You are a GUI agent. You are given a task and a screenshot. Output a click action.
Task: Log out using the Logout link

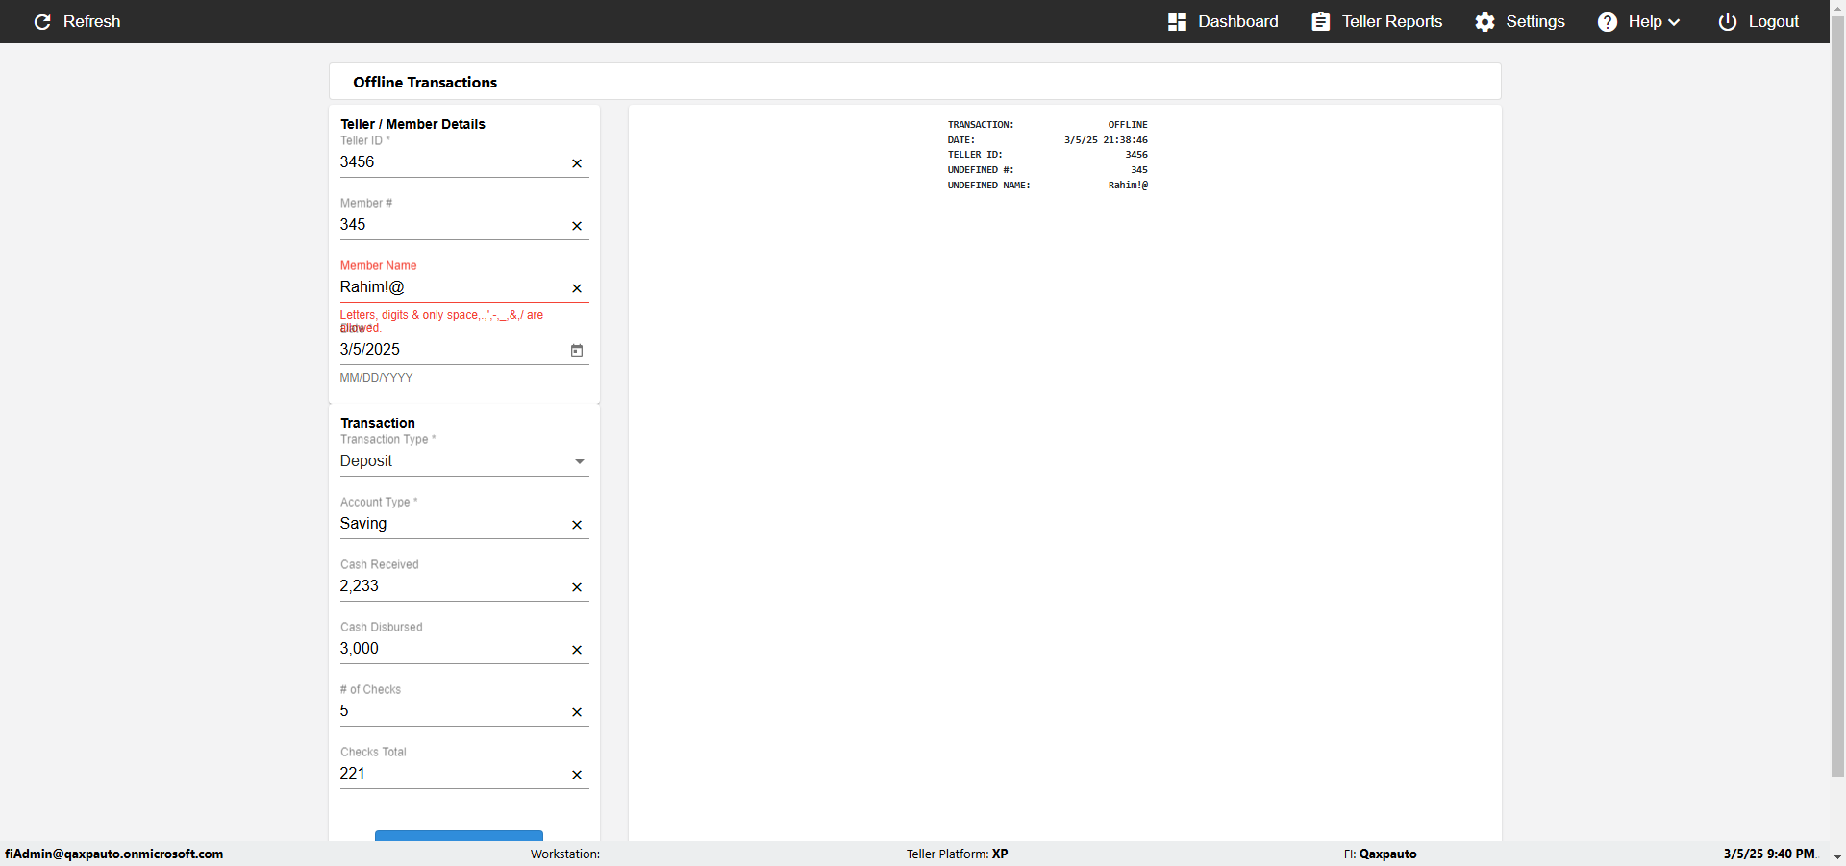coord(1759,22)
